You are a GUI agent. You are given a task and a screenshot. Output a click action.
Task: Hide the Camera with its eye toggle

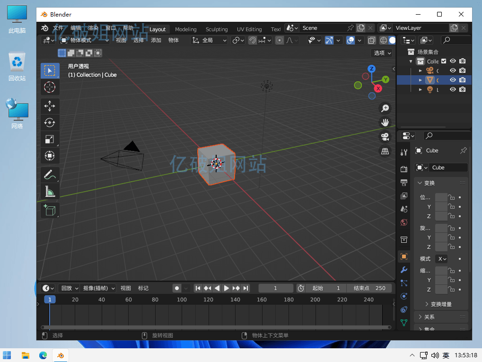click(x=453, y=71)
